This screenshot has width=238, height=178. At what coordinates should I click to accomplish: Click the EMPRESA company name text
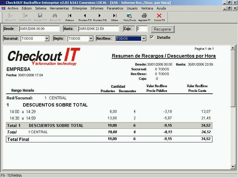click(x=18, y=69)
